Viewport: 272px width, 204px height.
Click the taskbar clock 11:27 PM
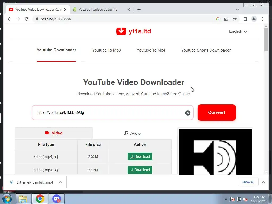258,197
